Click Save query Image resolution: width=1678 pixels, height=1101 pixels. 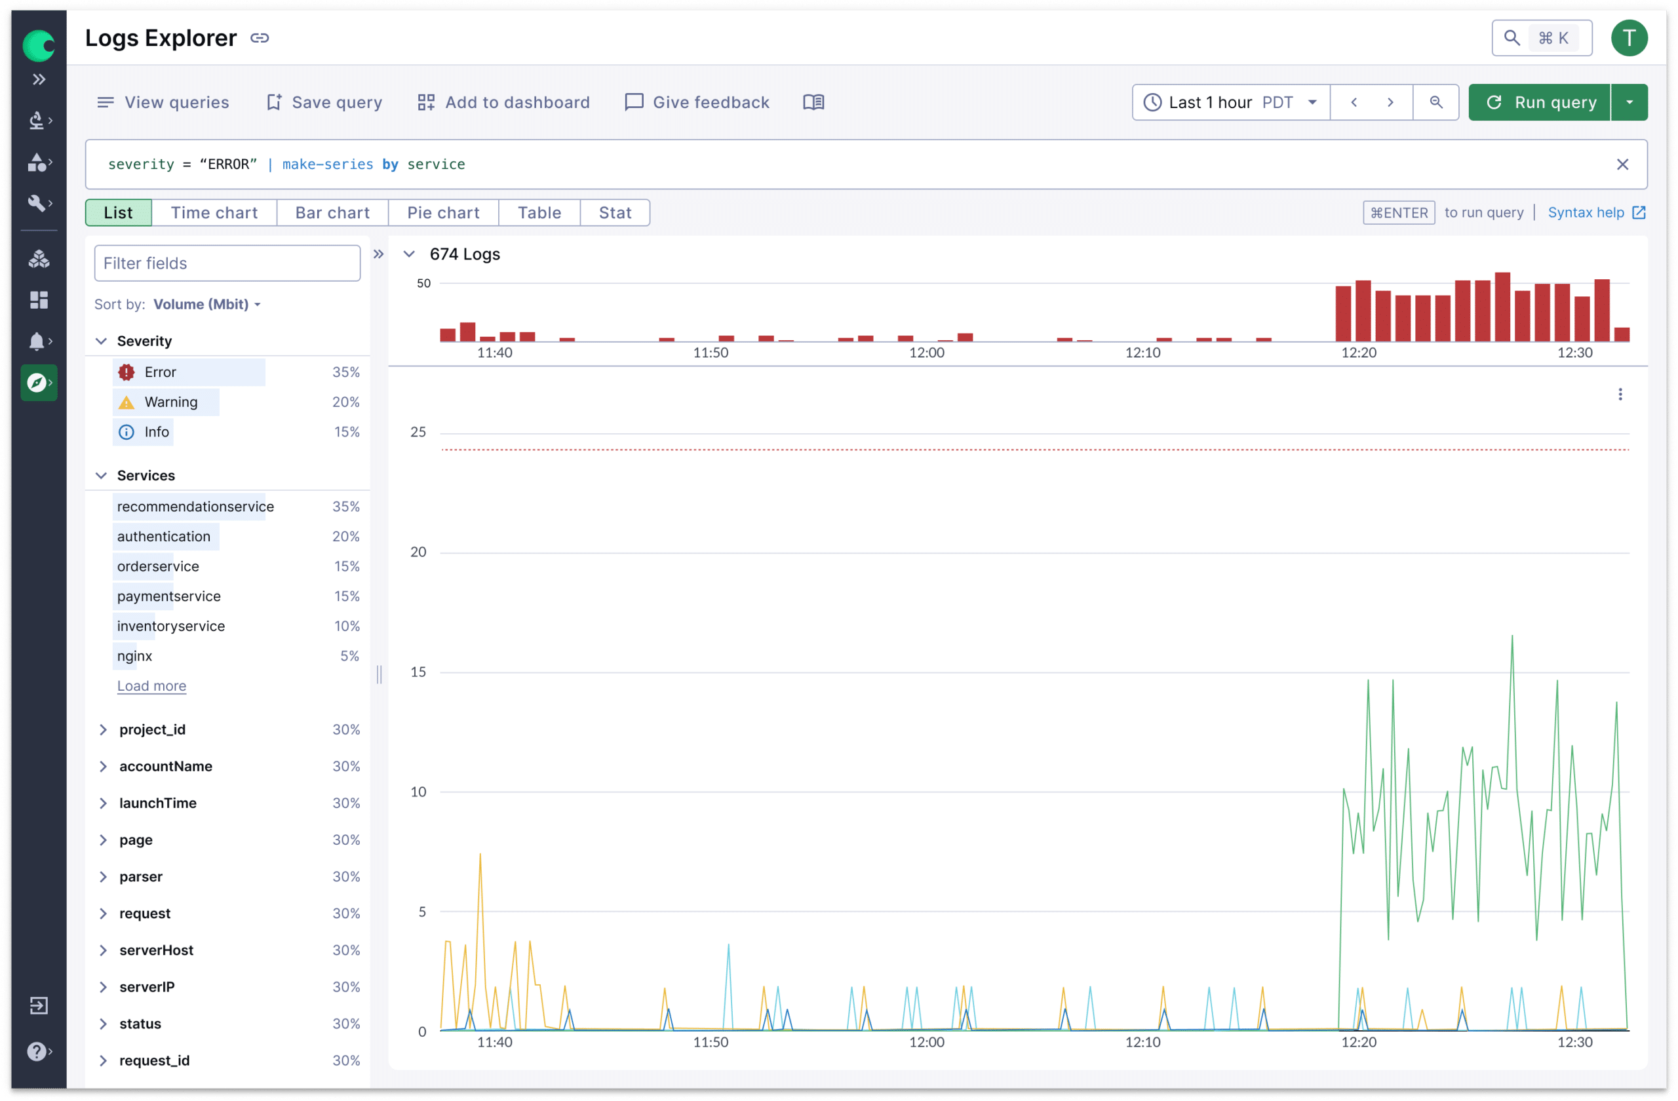[x=324, y=102]
